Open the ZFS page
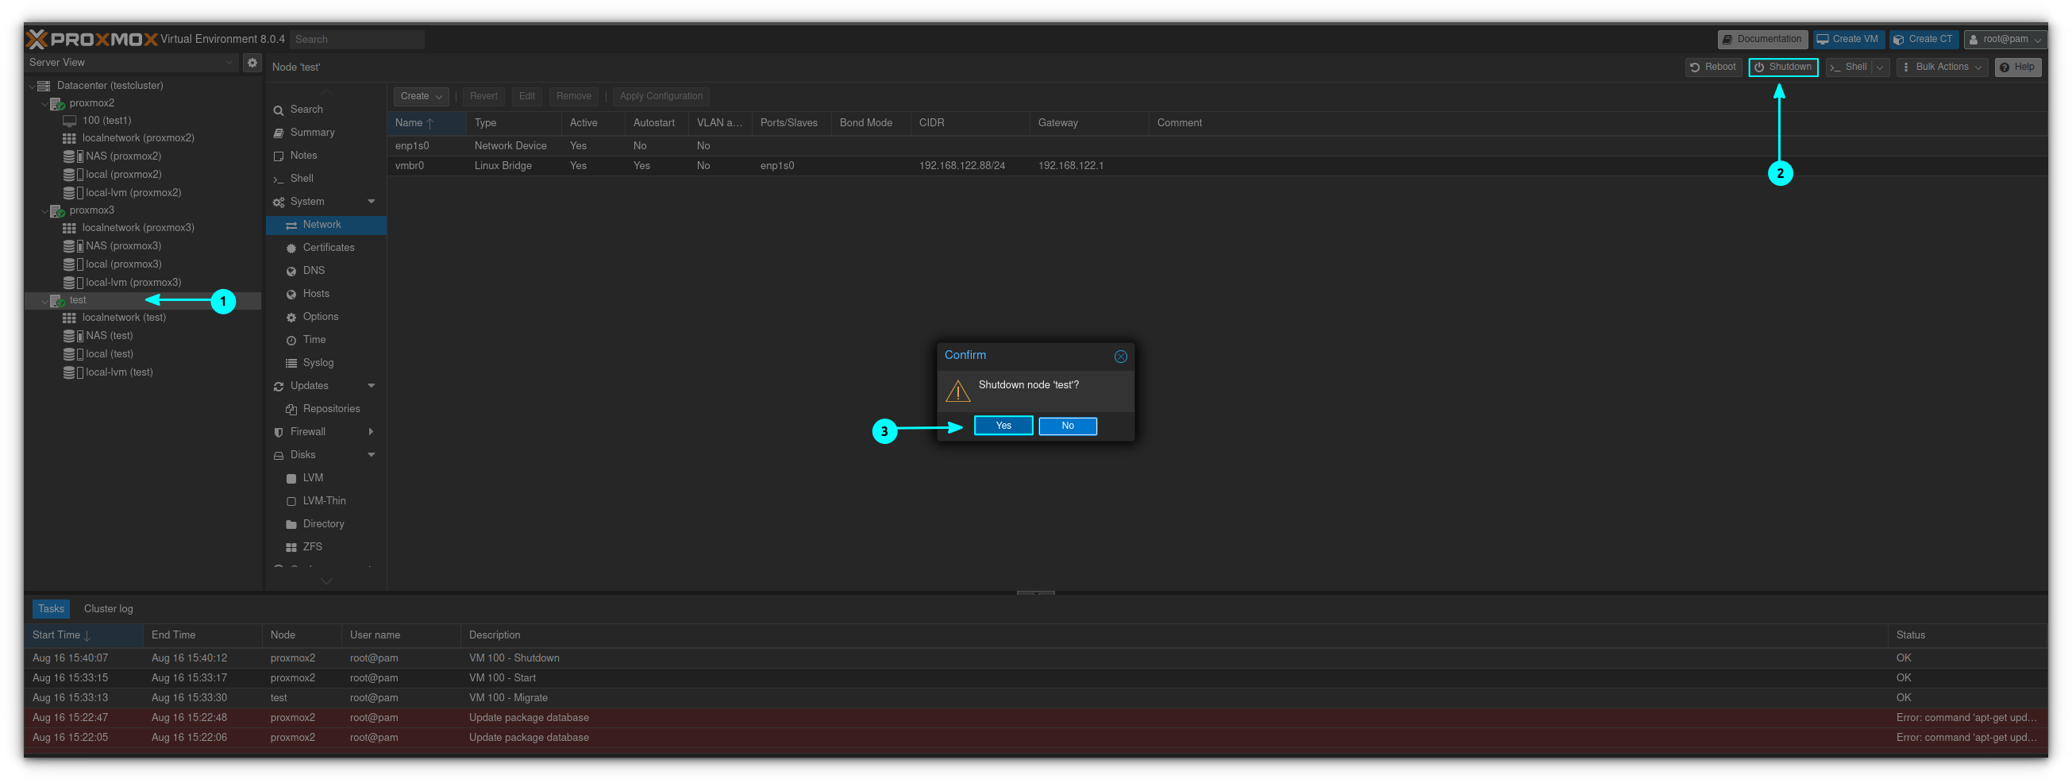Screen dimensions: 2072x783 click(x=312, y=547)
